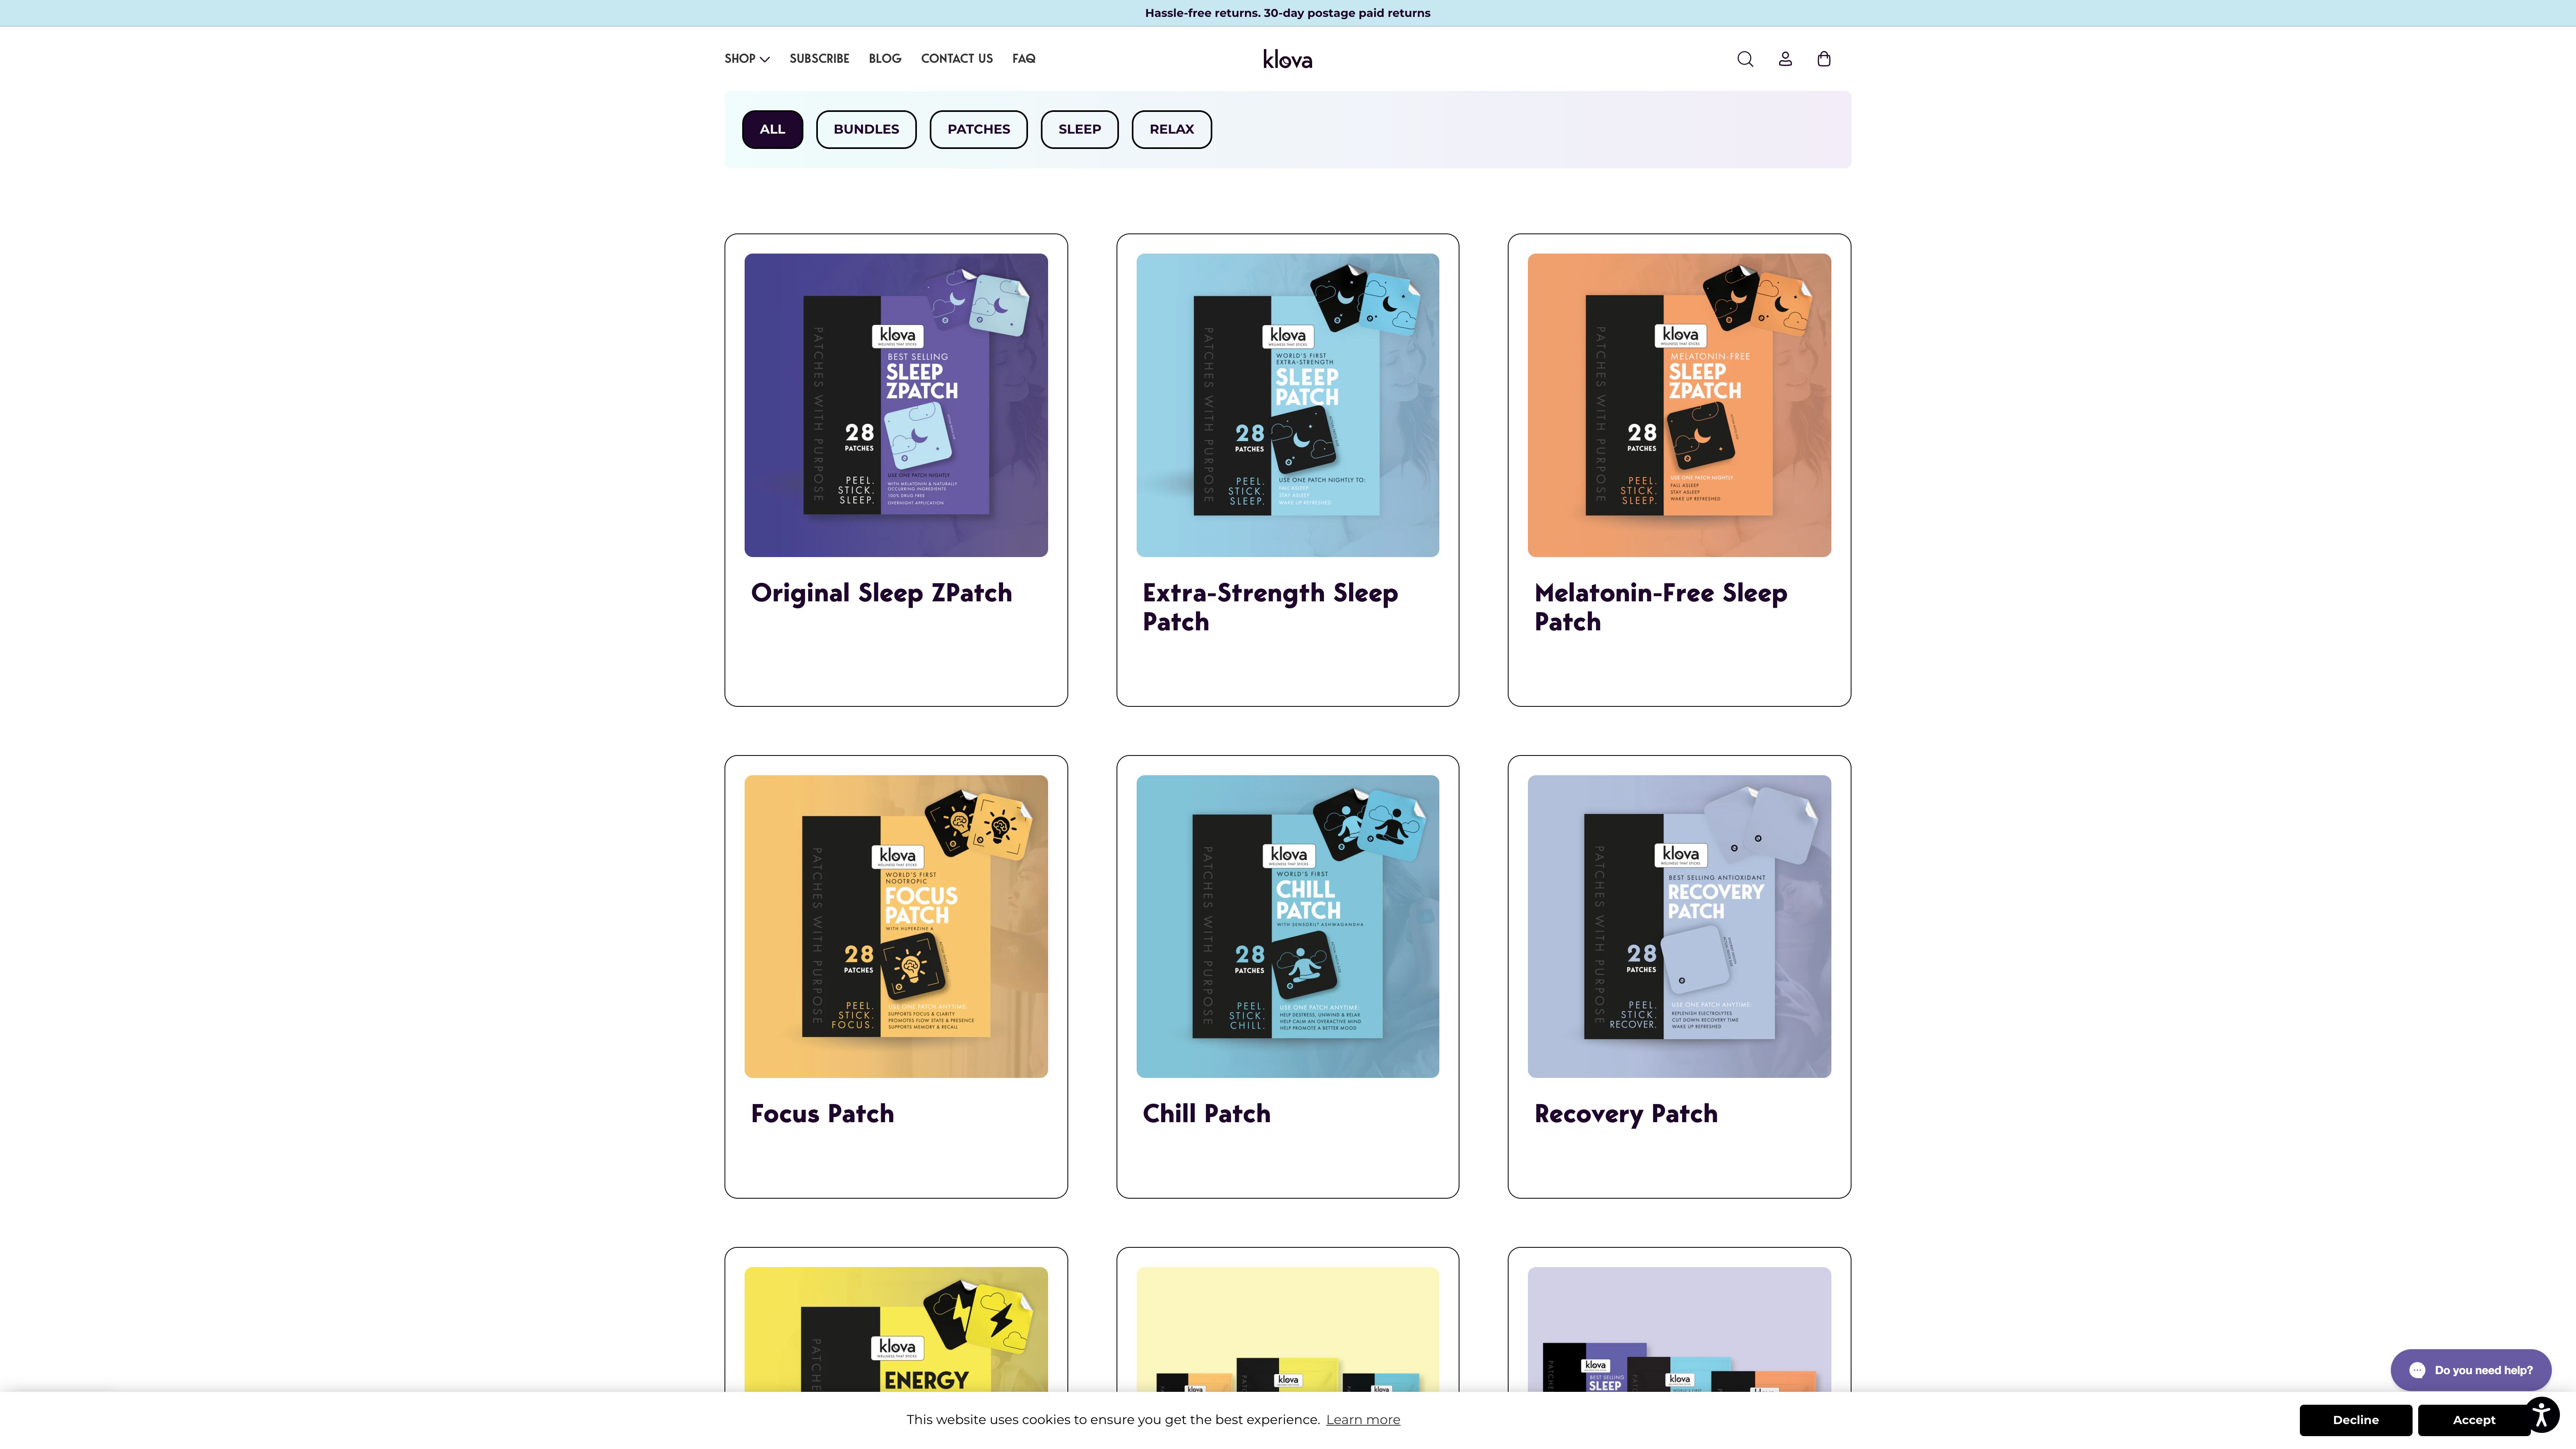The height and width of the screenshot is (1449, 2576).
Task: Open the 'Learn more' cookie link
Action: pyautogui.click(x=1363, y=1419)
